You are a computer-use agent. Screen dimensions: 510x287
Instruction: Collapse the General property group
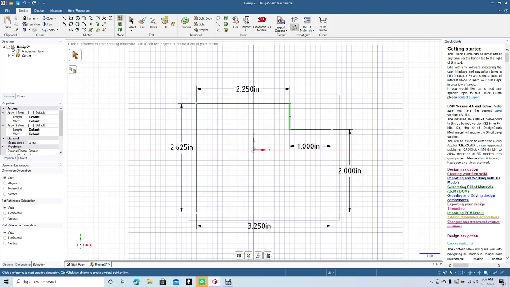point(3,138)
